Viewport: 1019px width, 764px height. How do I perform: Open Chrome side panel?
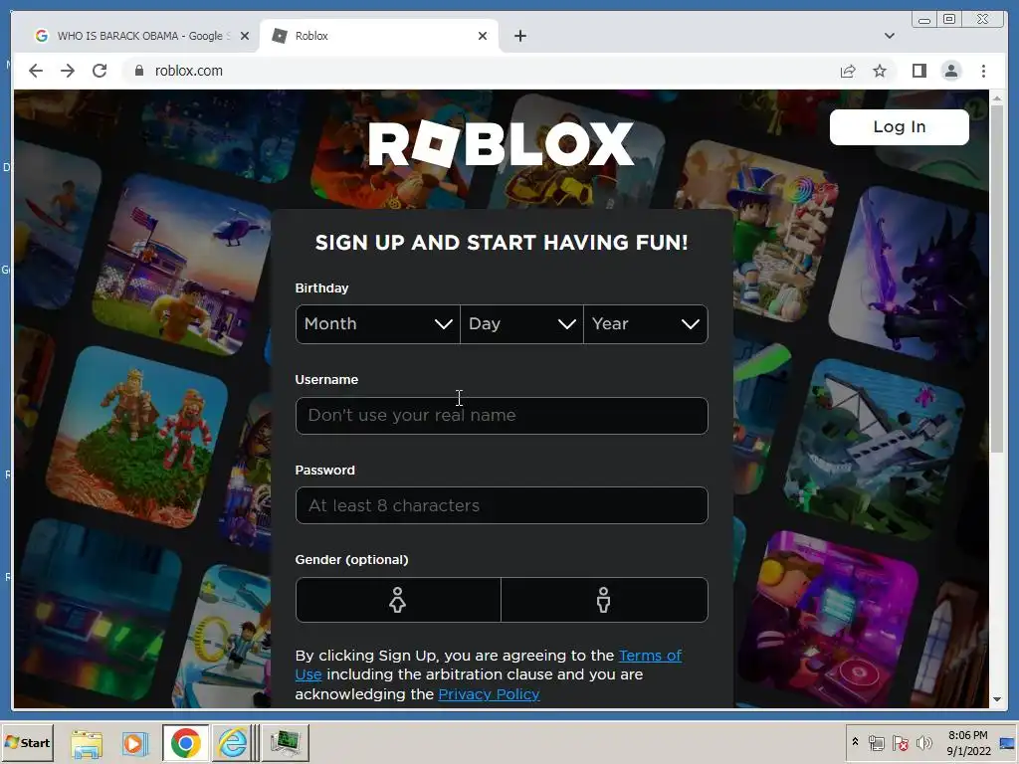(918, 71)
